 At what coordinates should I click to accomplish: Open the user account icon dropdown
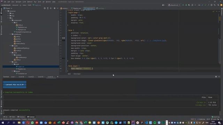(x=163, y=5)
